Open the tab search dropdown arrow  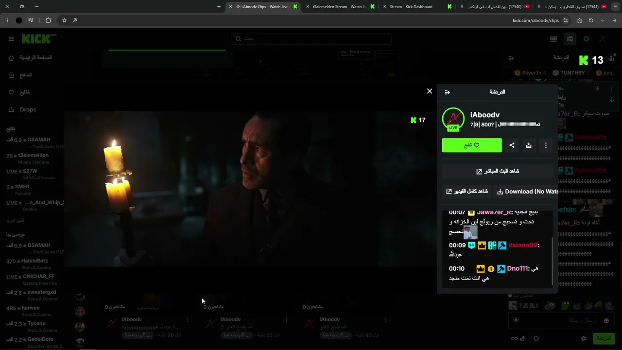click(614, 7)
